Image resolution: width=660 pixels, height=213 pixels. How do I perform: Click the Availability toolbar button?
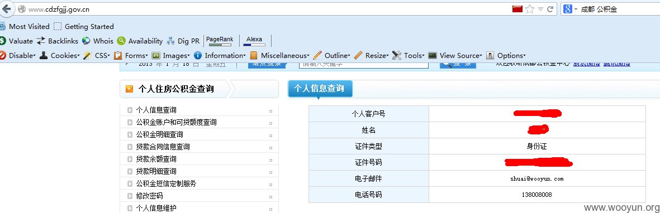(x=140, y=41)
